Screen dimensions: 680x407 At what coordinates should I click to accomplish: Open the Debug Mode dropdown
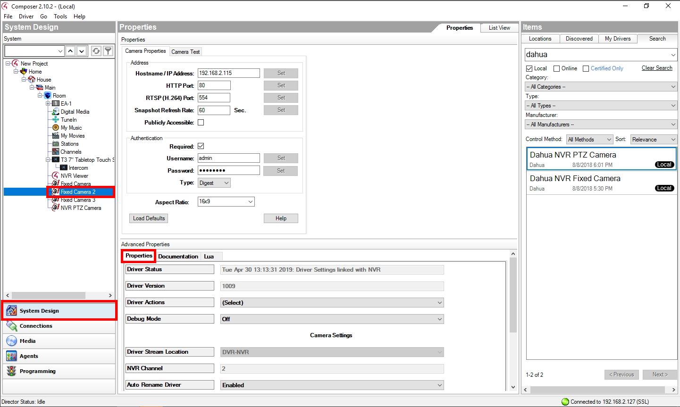(x=332, y=319)
